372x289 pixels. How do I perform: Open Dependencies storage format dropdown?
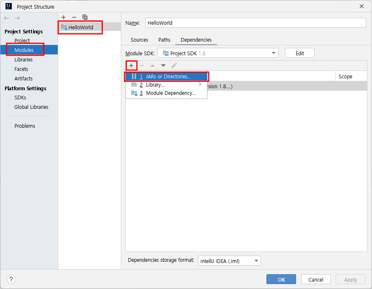229,261
